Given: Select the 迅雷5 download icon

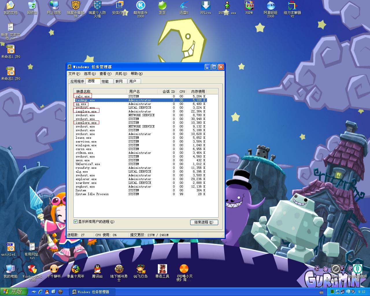Looking at the screenshot, I should 184,8.
